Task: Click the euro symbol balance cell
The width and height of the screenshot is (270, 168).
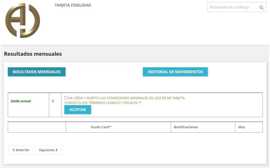Action: (x=53, y=101)
